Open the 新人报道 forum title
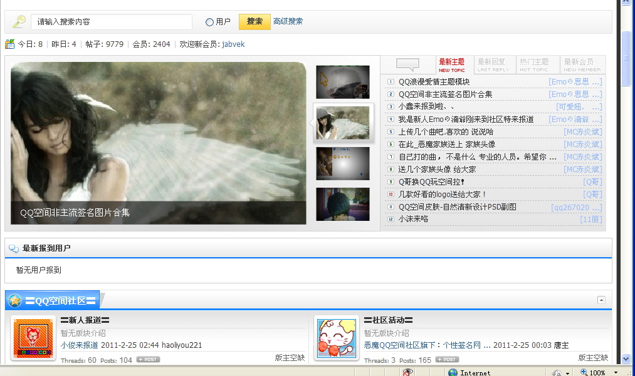The image size is (635, 376). [x=85, y=320]
